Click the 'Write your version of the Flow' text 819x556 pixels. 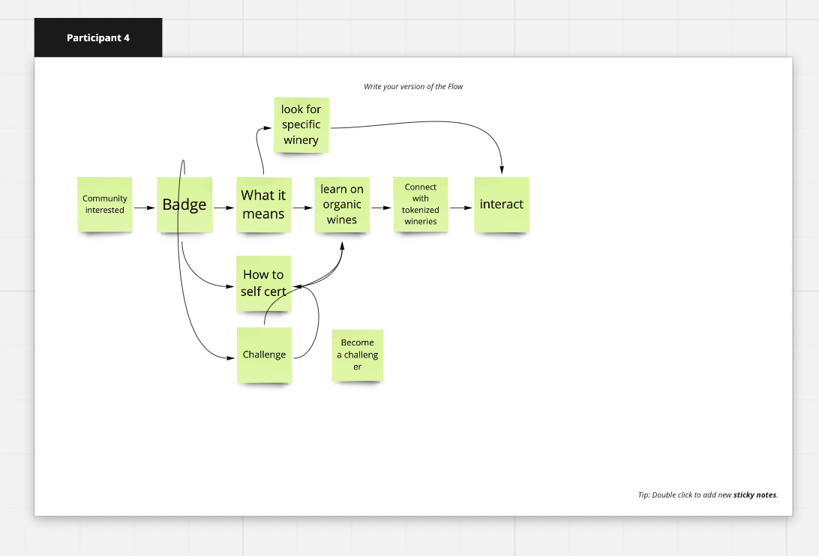[x=413, y=87]
